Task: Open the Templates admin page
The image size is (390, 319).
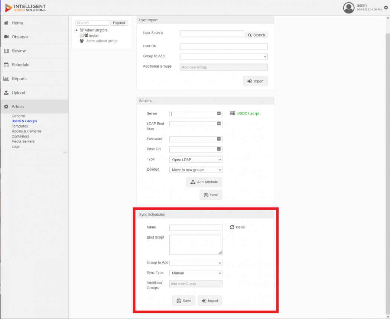Action: pyautogui.click(x=20, y=126)
